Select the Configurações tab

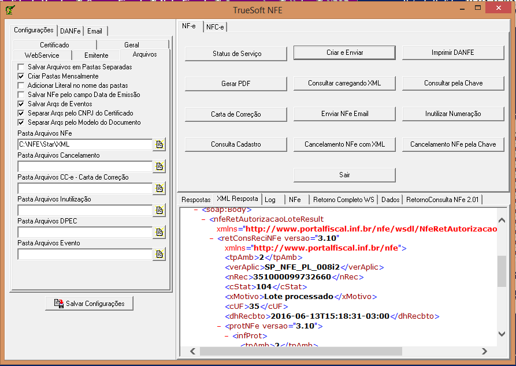[34, 30]
